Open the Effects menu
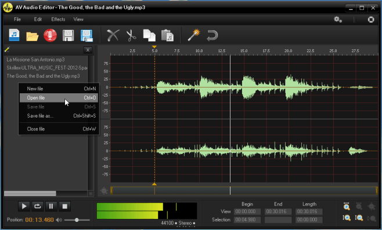Screen dimensions: 382x230 point(58,20)
